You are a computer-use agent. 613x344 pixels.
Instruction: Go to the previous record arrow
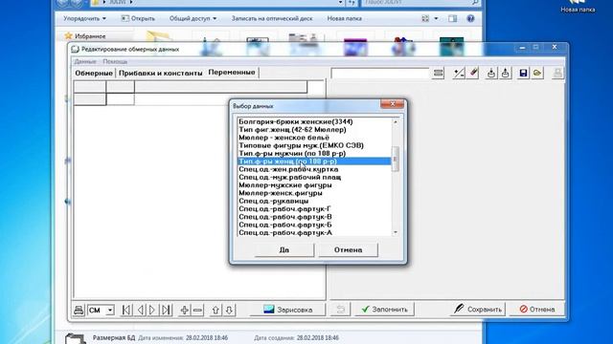tap(140, 310)
